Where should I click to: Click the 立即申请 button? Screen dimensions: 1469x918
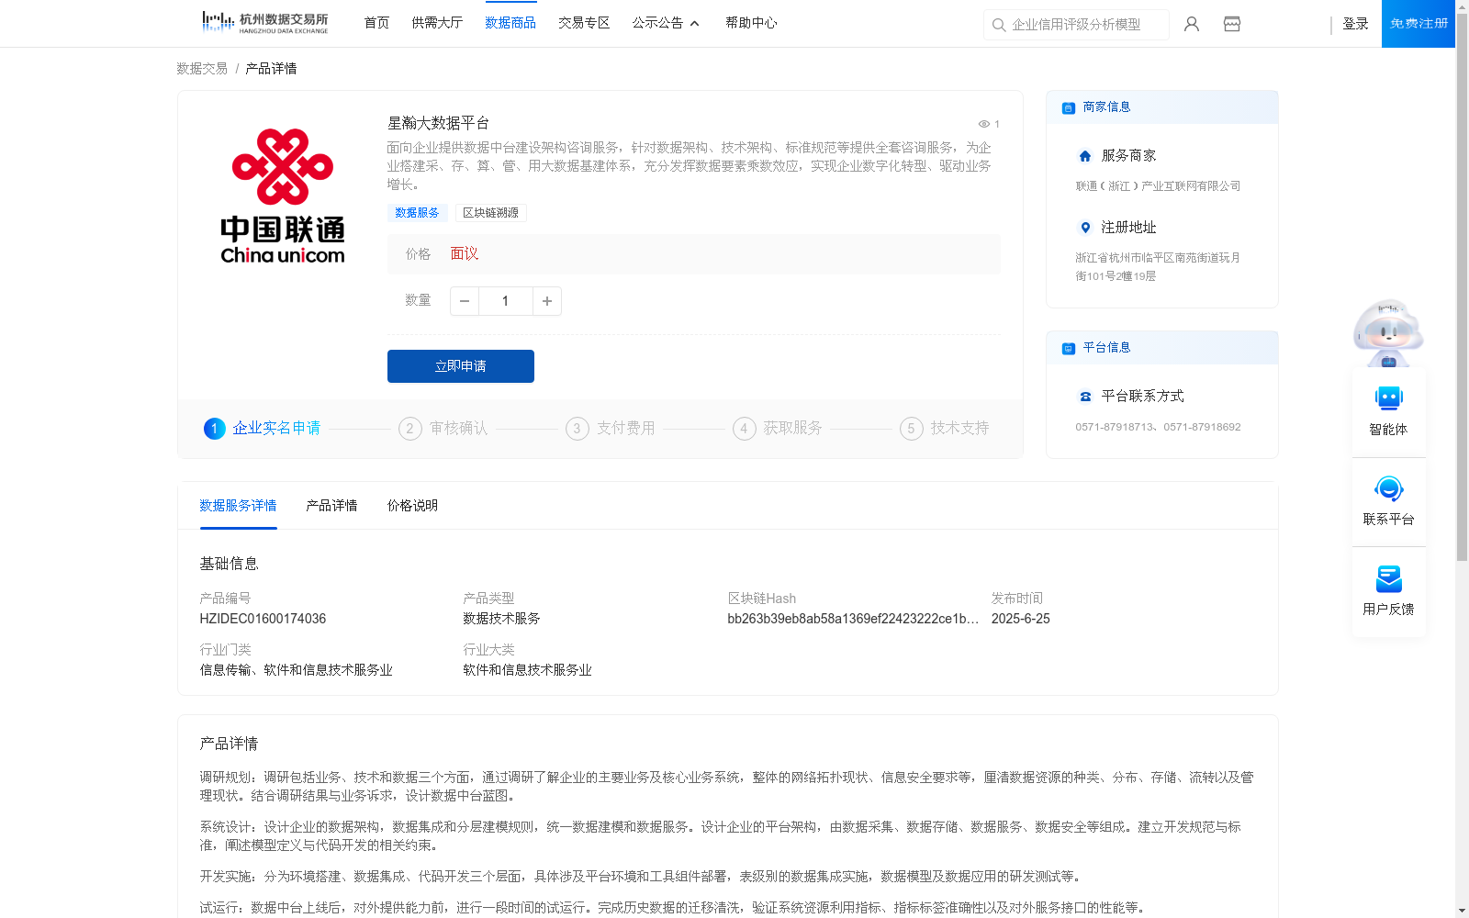[461, 366]
